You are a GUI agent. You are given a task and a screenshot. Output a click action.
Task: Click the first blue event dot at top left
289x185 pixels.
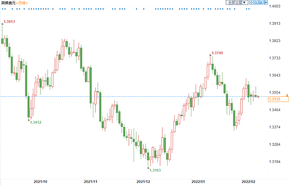point(3,9)
